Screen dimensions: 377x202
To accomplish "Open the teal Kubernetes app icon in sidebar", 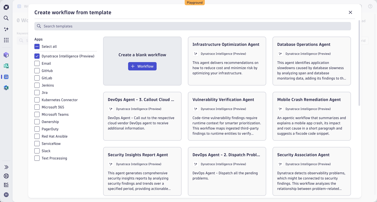I will [6, 88].
